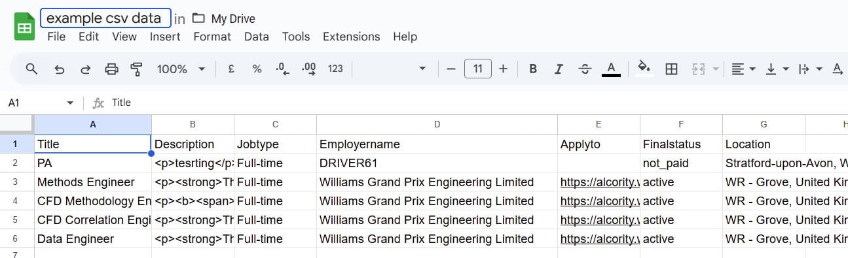Toggle bold formatting
The width and height of the screenshot is (848, 258).
pos(533,69)
